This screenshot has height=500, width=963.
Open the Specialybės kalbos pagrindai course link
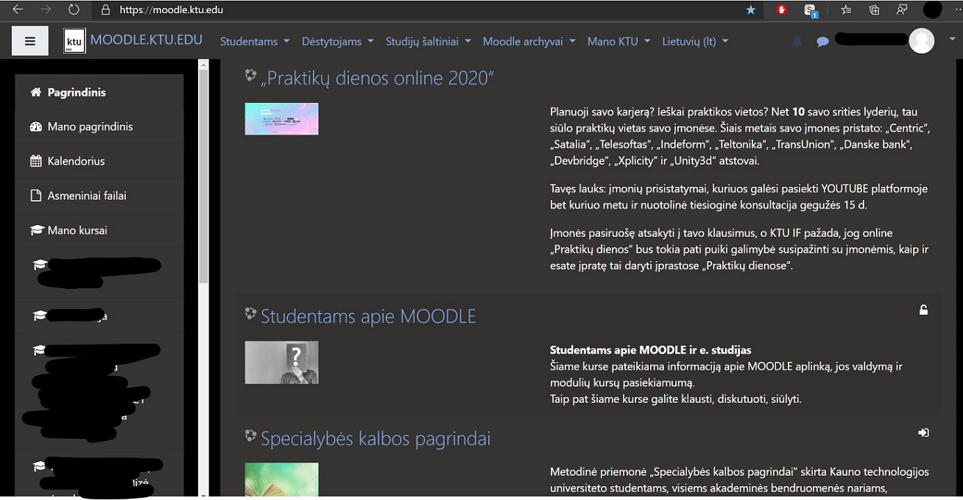pyautogui.click(x=375, y=439)
